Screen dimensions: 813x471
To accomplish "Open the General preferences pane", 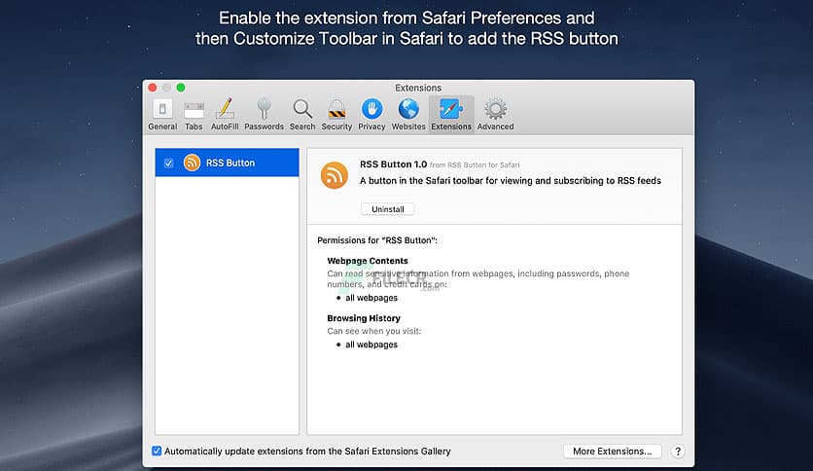I will pyautogui.click(x=162, y=115).
